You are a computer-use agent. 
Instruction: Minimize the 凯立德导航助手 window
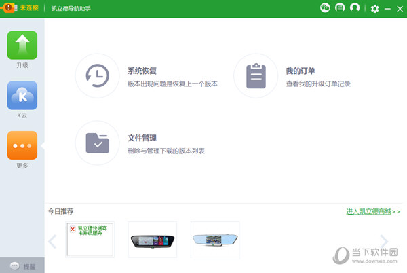[x=387, y=9]
